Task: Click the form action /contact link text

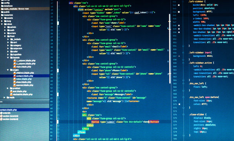Action: point(98,9)
